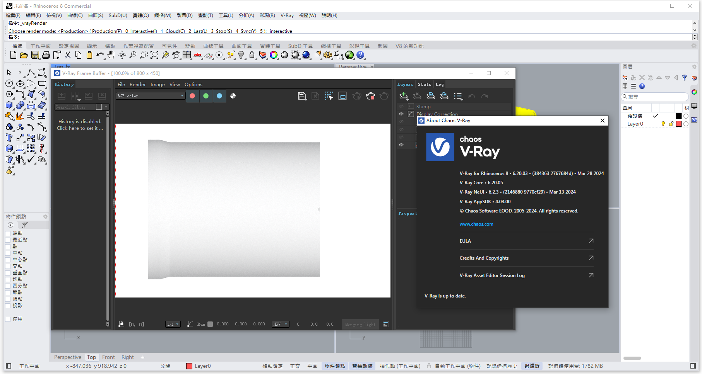Open Rhino options gear icon
Image resolution: width=702 pixels, height=374 pixels.
click(x=328, y=55)
